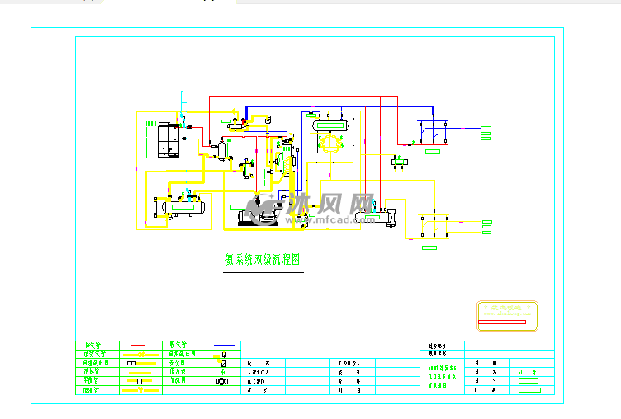Click the green label box under the lower manifold
621x419 pixels.
429,247
